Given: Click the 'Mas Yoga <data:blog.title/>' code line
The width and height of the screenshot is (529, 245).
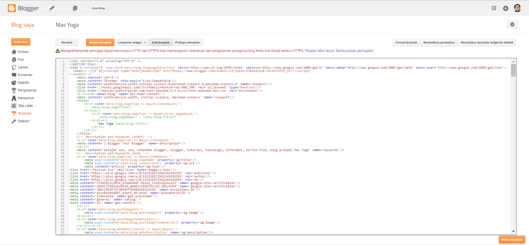Looking at the screenshot, I should pos(123,124).
